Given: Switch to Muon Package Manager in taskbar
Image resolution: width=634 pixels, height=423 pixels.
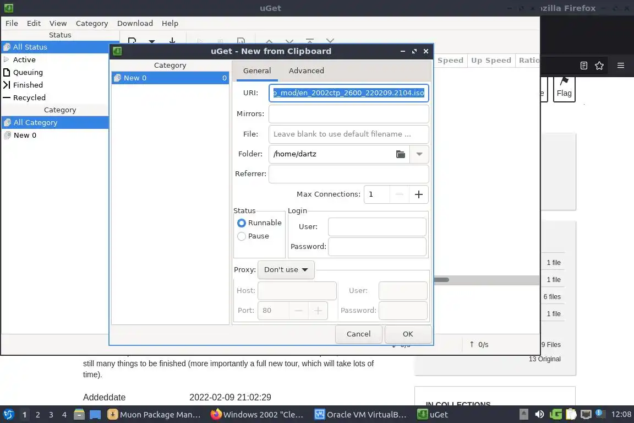Looking at the screenshot, I should pos(154,415).
